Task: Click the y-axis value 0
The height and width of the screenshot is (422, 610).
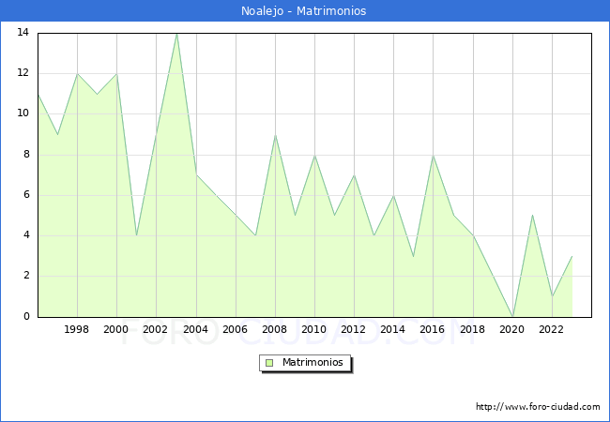Action: 26,316
